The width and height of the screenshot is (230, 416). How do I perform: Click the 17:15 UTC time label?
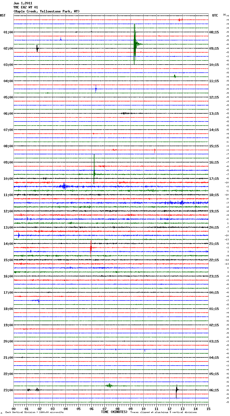point(214,178)
